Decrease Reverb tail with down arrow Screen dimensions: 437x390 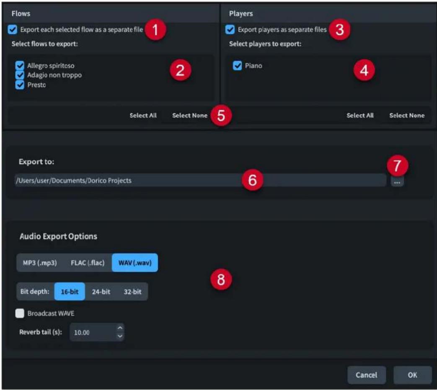coord(120,336)
